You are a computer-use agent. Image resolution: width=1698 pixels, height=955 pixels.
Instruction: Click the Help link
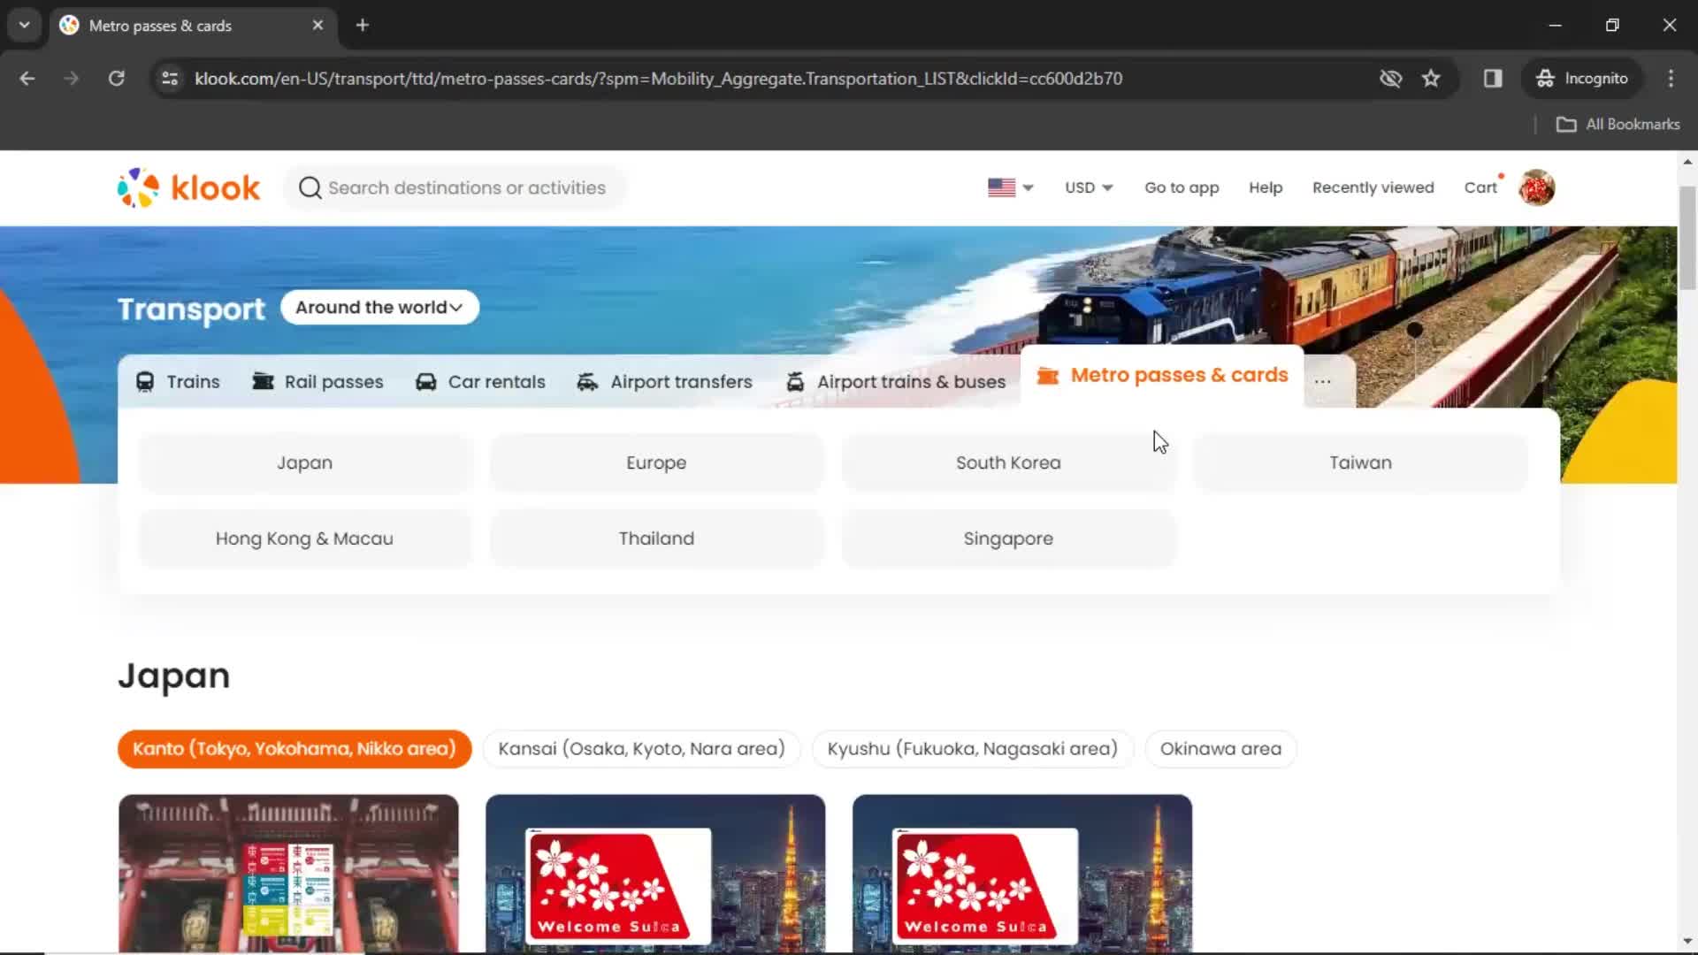(1266, 187)
